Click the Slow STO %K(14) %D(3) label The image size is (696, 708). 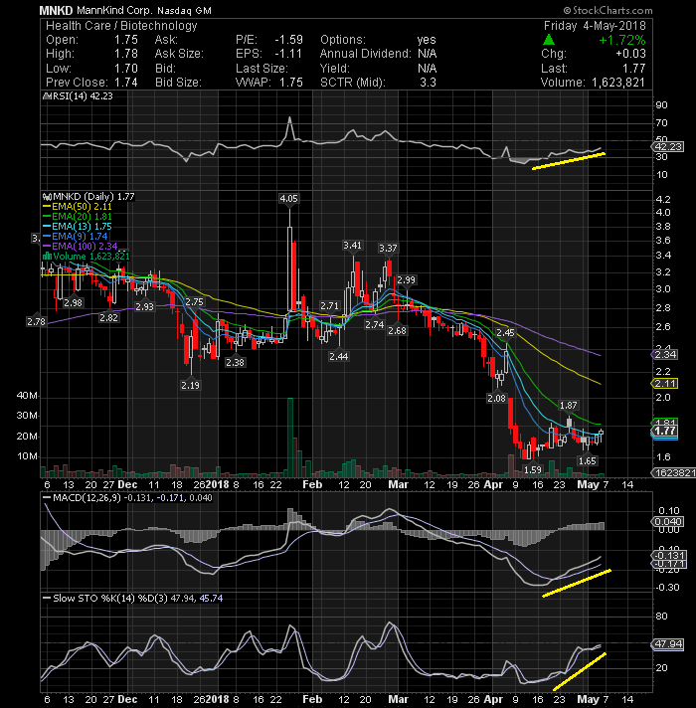tap(110, 599)
